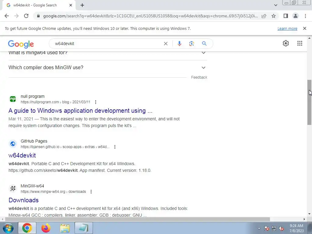Image resolution: width=312 pixels, height=234 pixels.
Task: Click the bjansen.github.io breadcrumb URL
Action: click(65, 147)
